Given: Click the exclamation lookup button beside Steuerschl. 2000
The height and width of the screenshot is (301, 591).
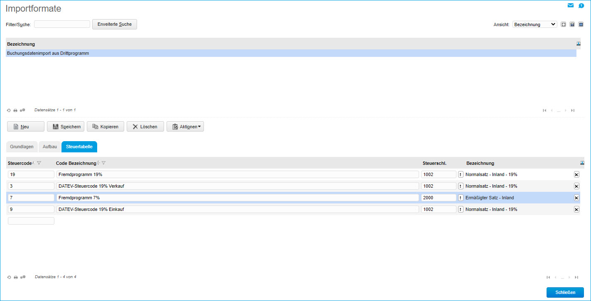Looking at the screenshot, I should coord(461,198).
